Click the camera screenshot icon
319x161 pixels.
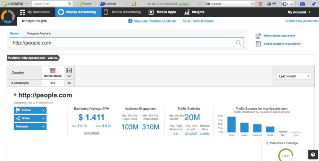tap(302, 4)
